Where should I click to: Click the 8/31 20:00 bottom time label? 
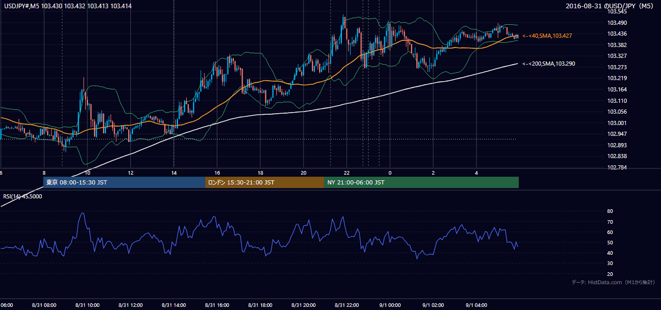pyautogui.click(x=304, y=305)
